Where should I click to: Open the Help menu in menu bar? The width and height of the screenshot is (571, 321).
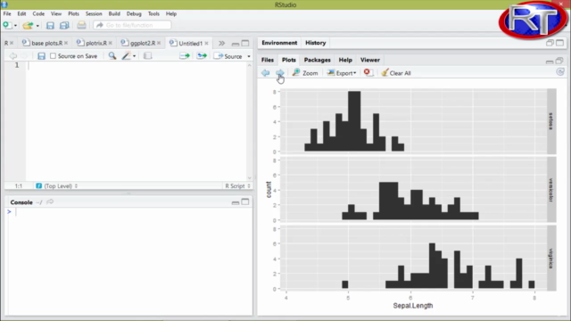(x=170, y=13)
